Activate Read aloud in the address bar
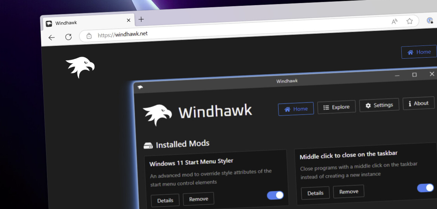Viewport: 437px width, 209px height. point(395,22)
